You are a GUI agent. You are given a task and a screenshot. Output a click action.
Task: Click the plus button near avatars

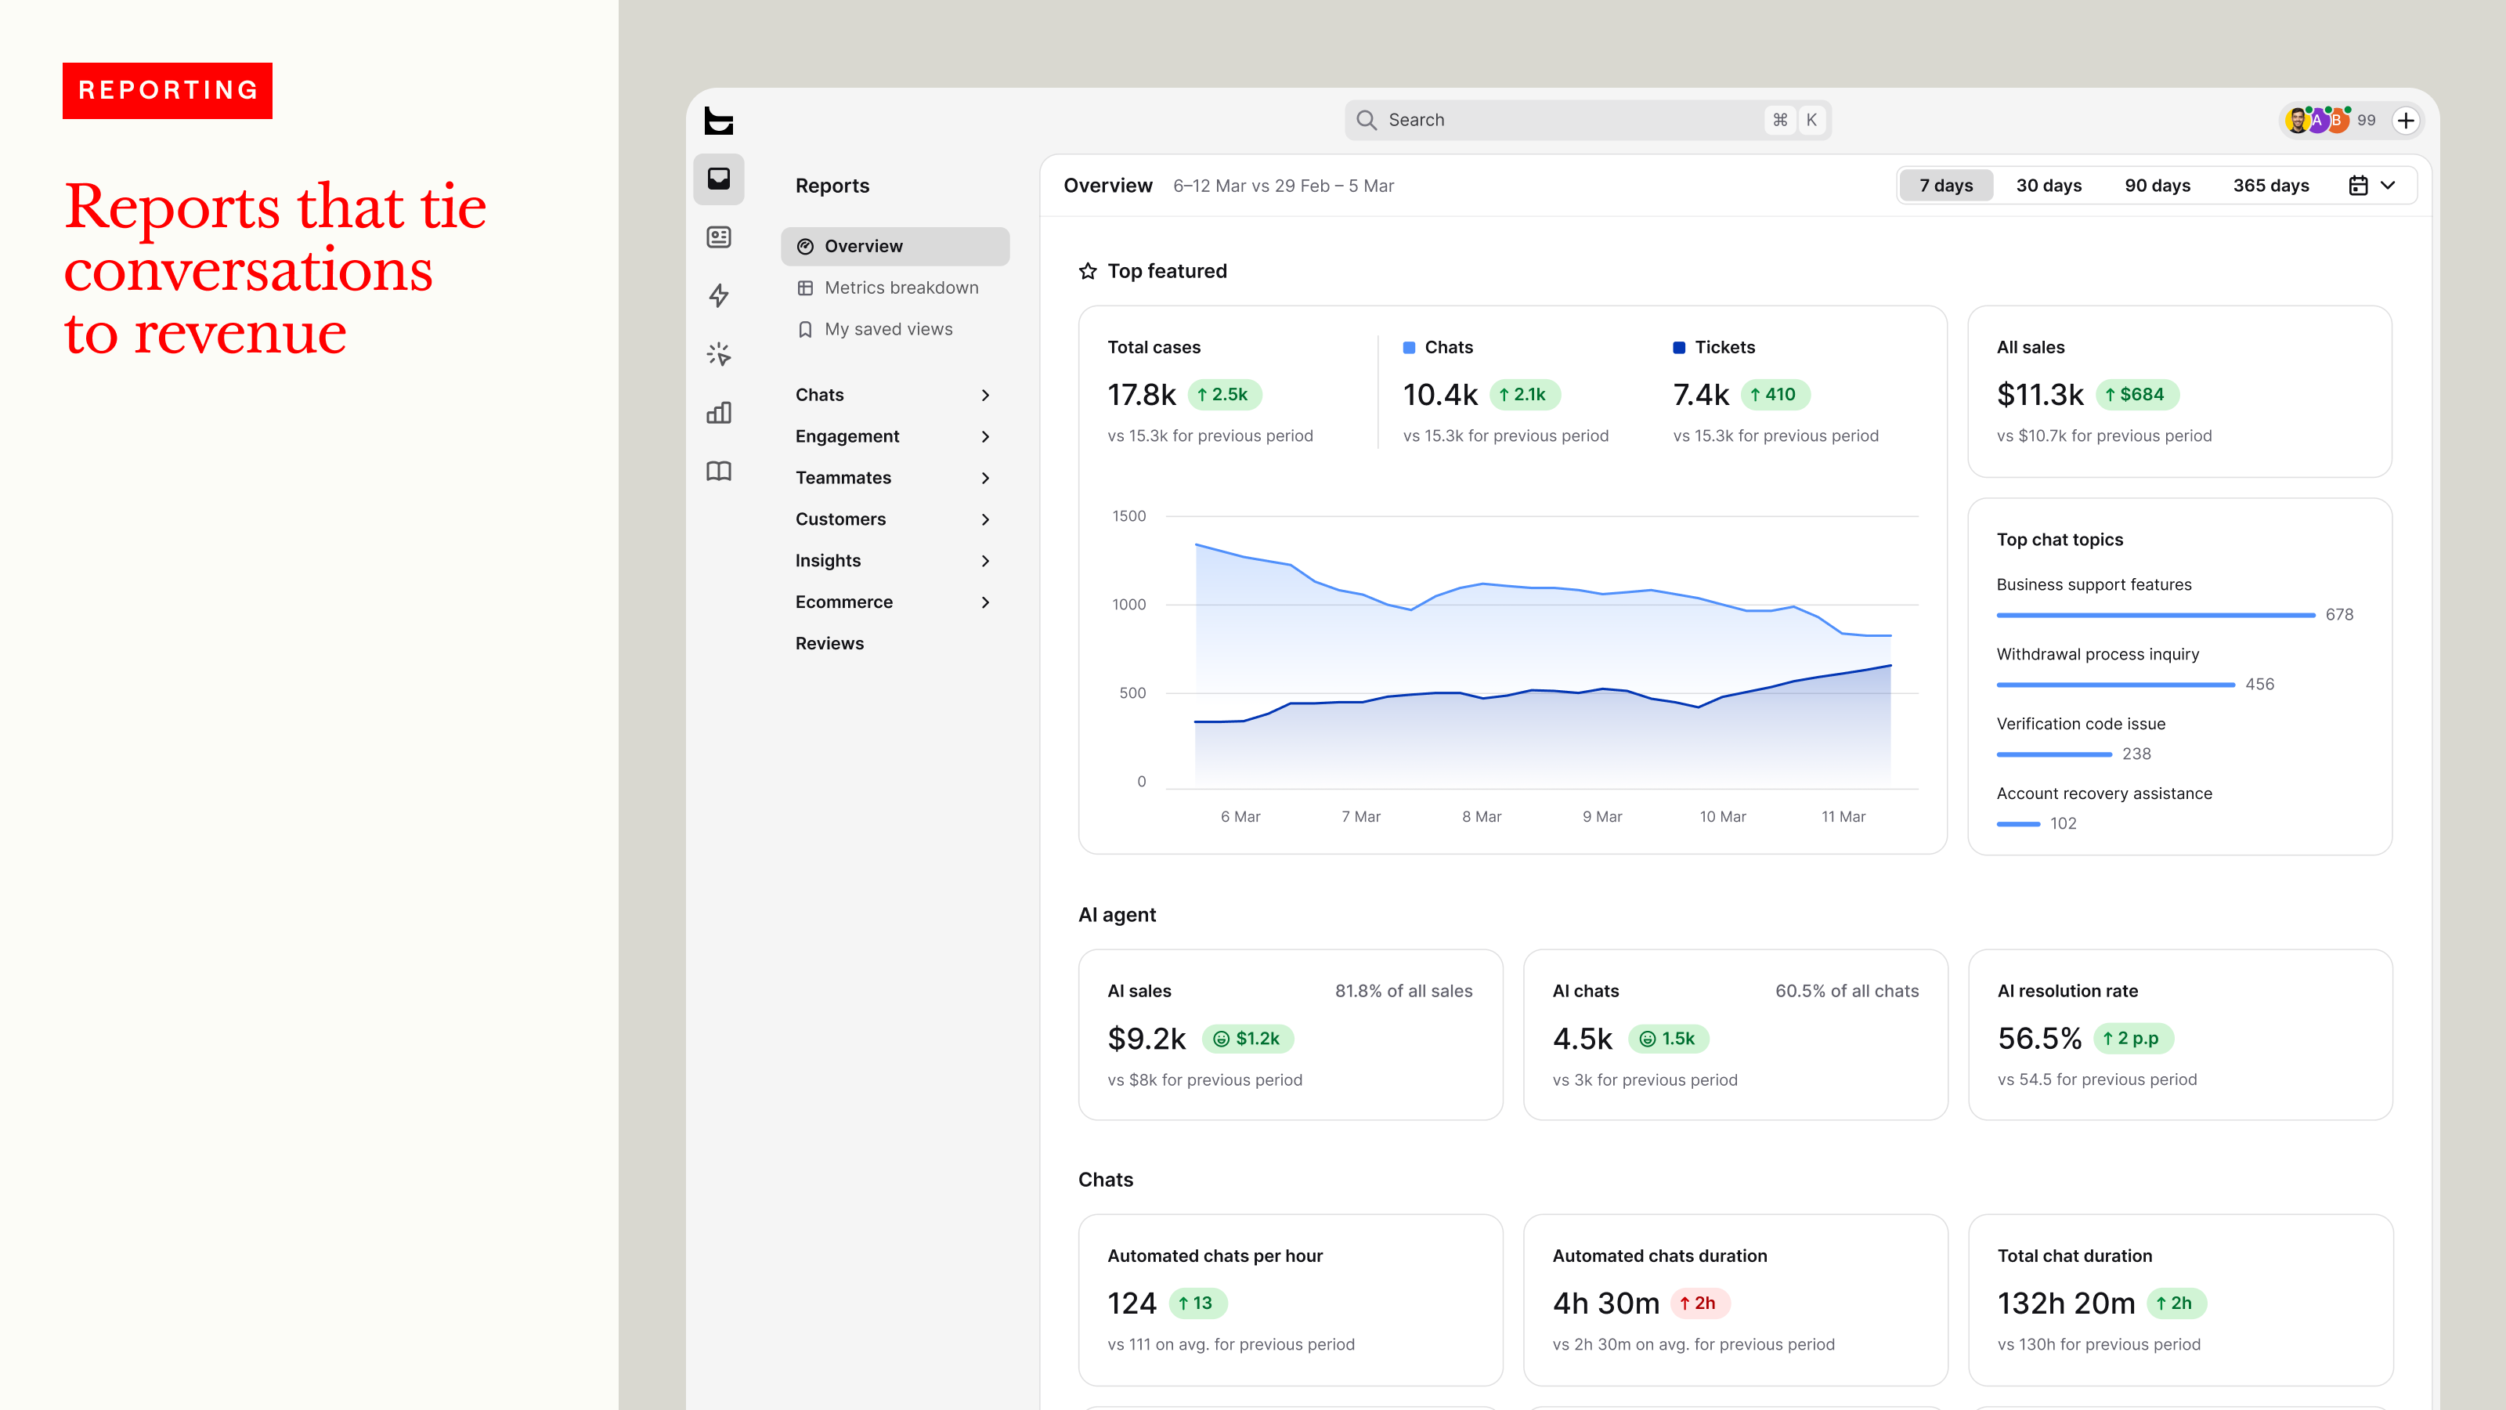pyautogui.click(x=2406, y=121)
